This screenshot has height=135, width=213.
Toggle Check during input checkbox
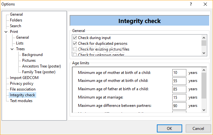(x=75, y=38)
